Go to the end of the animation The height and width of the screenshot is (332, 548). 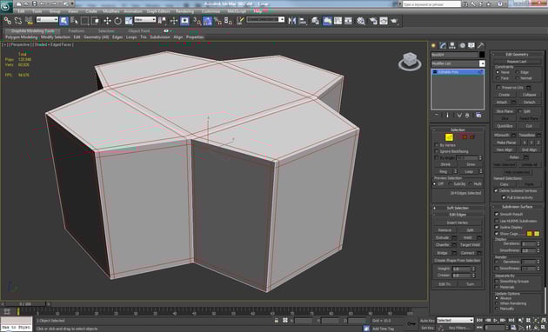pos(511,320)
